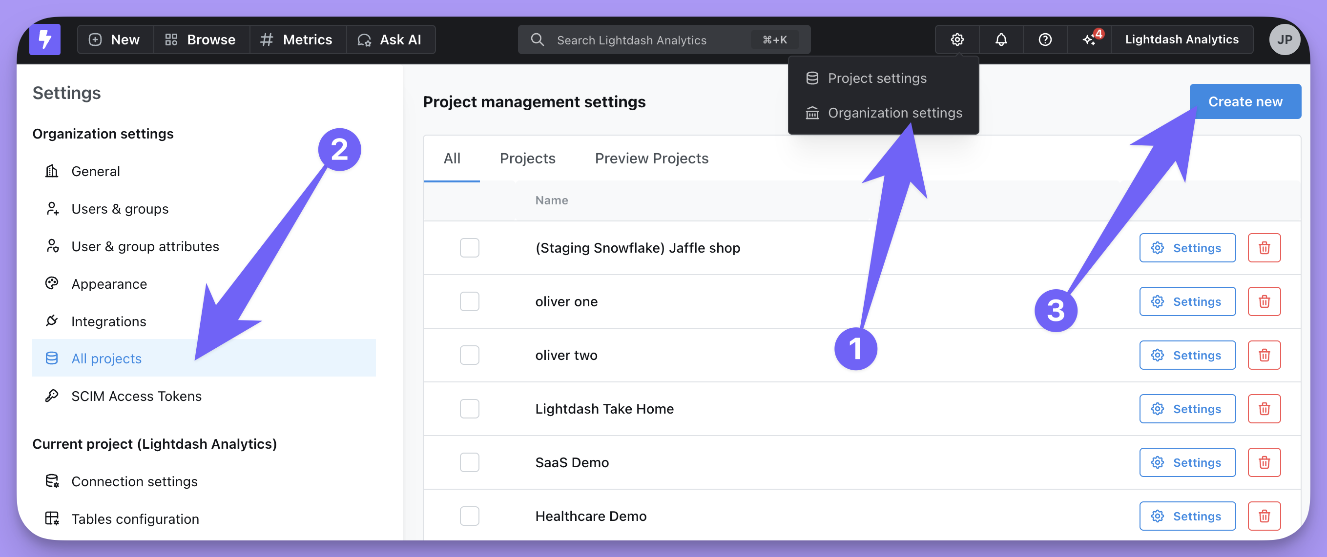Image resolution: width=1327 pixels, height=557 pixels.
Task: Open the New dropdown in top nav
Action: (115, 40)
